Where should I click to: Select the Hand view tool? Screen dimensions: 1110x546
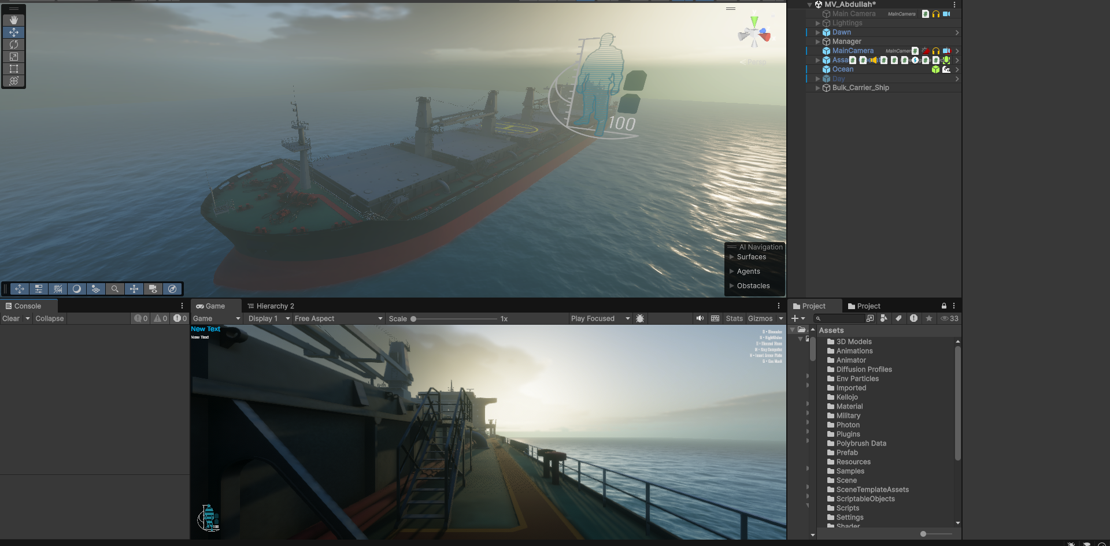click(14, 20)
